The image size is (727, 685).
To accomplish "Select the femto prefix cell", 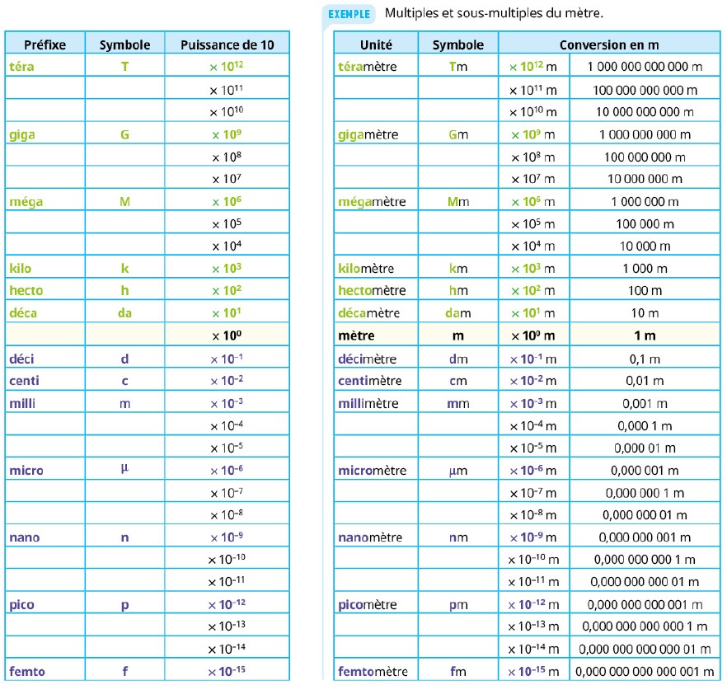I will tap(45, 671).
